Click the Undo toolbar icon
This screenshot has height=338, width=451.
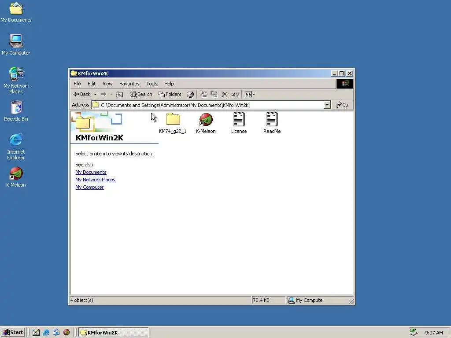235,94
